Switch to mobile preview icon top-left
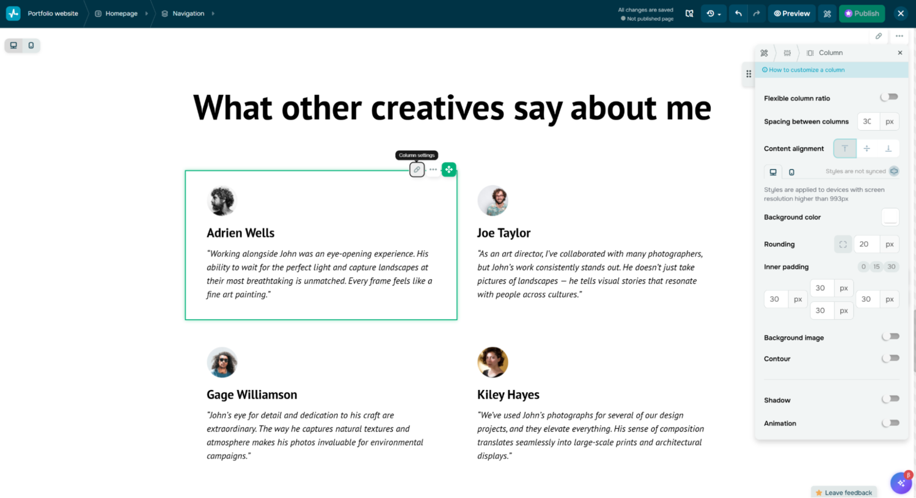 coord(31,45)
